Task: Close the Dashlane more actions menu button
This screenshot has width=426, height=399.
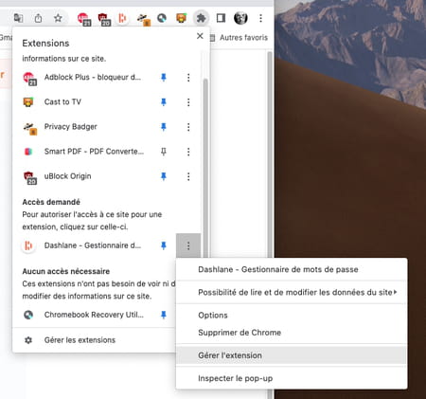Action: point(188,245)
